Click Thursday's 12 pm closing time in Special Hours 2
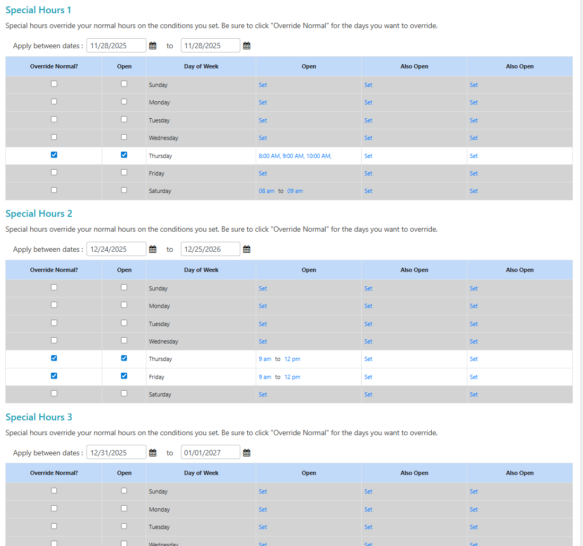 click(292, 359)
